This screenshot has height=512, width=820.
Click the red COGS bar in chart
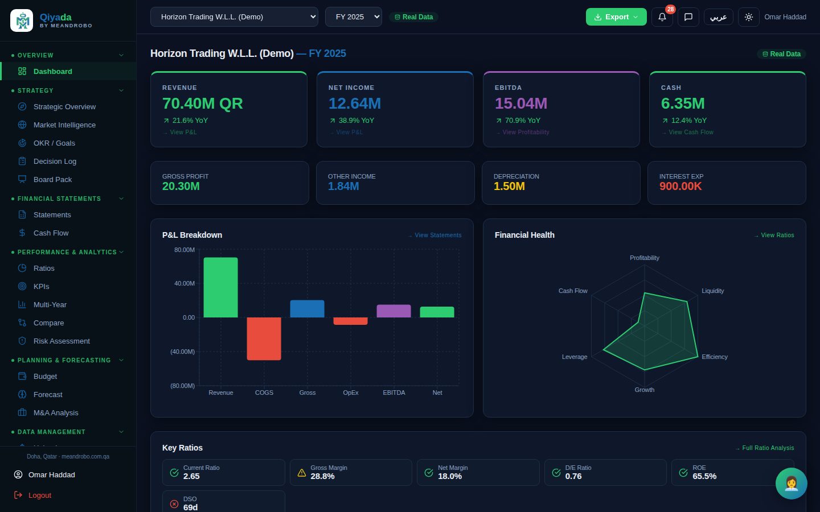[x=264, y=338]
